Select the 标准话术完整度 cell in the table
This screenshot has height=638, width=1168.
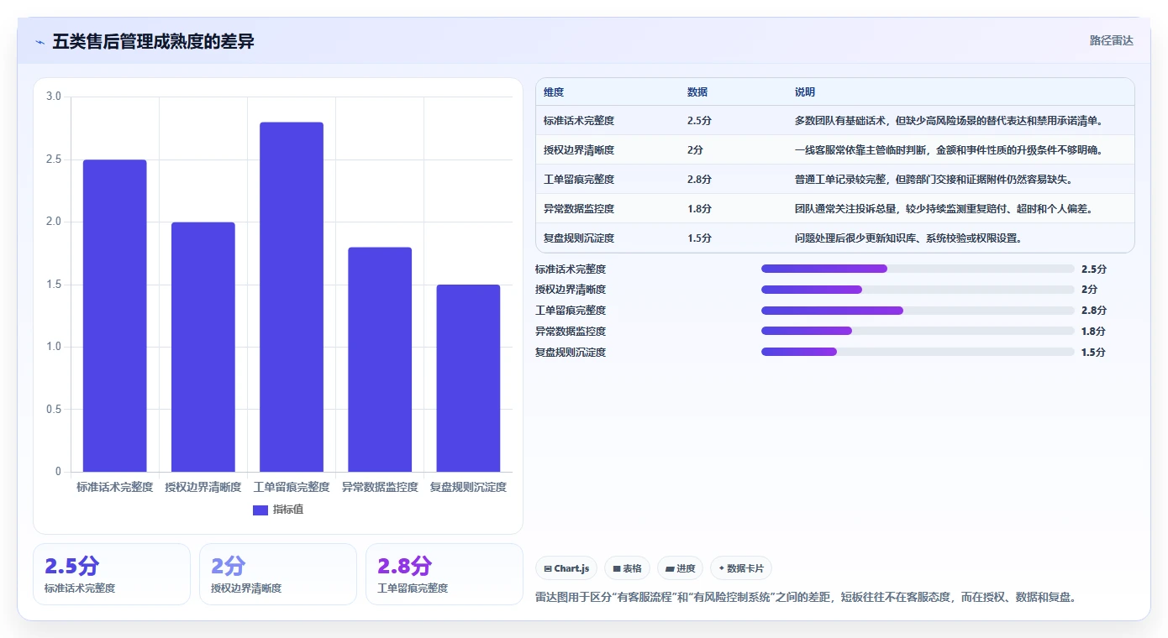[579, 121]
